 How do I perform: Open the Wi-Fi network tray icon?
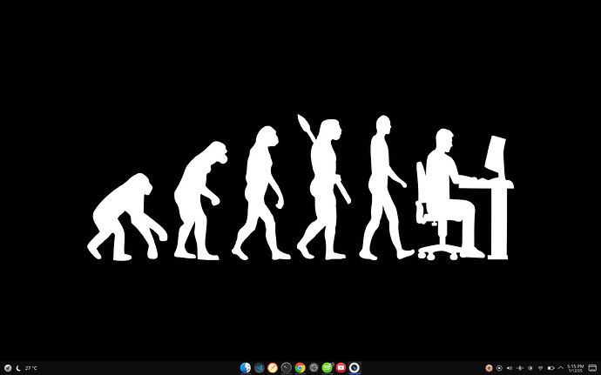pos(540,368)
